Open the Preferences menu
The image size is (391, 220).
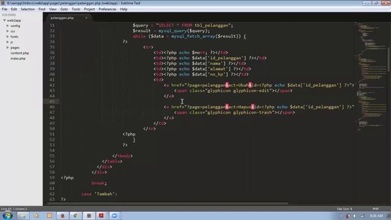(x=108, y=9)
